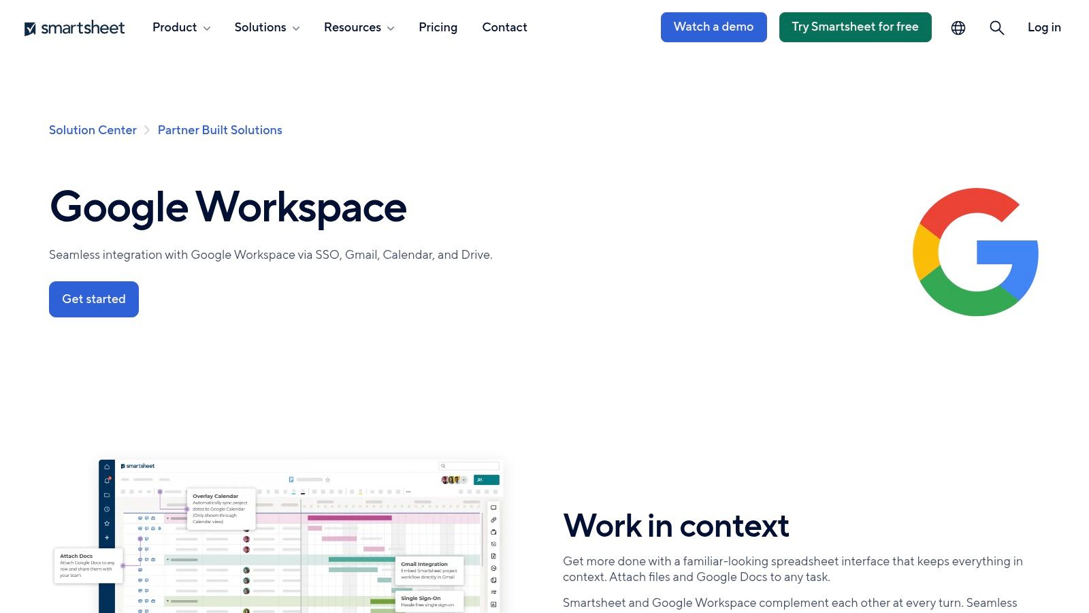This screenshot has width=1089, height=613.
Task: Click the Get started button
Action: [x=93, y=299]
